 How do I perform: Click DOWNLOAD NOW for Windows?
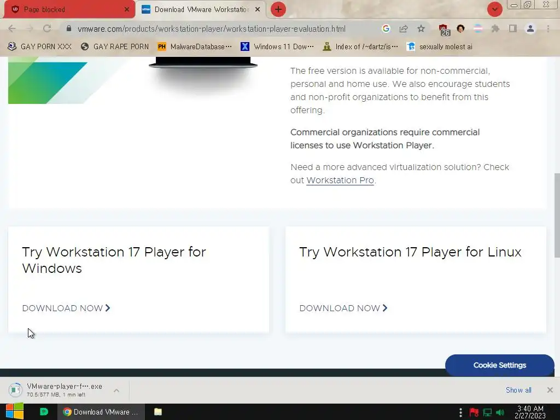(x=66, y=308)
